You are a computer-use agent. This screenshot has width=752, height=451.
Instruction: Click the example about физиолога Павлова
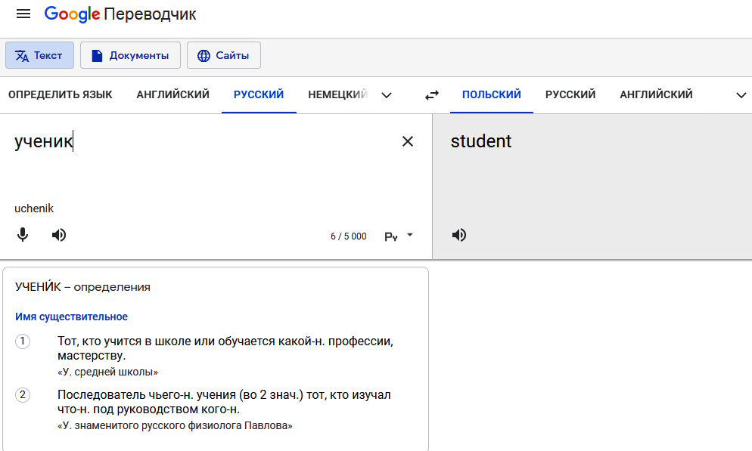pyautogui.click(x=175, y=425)
